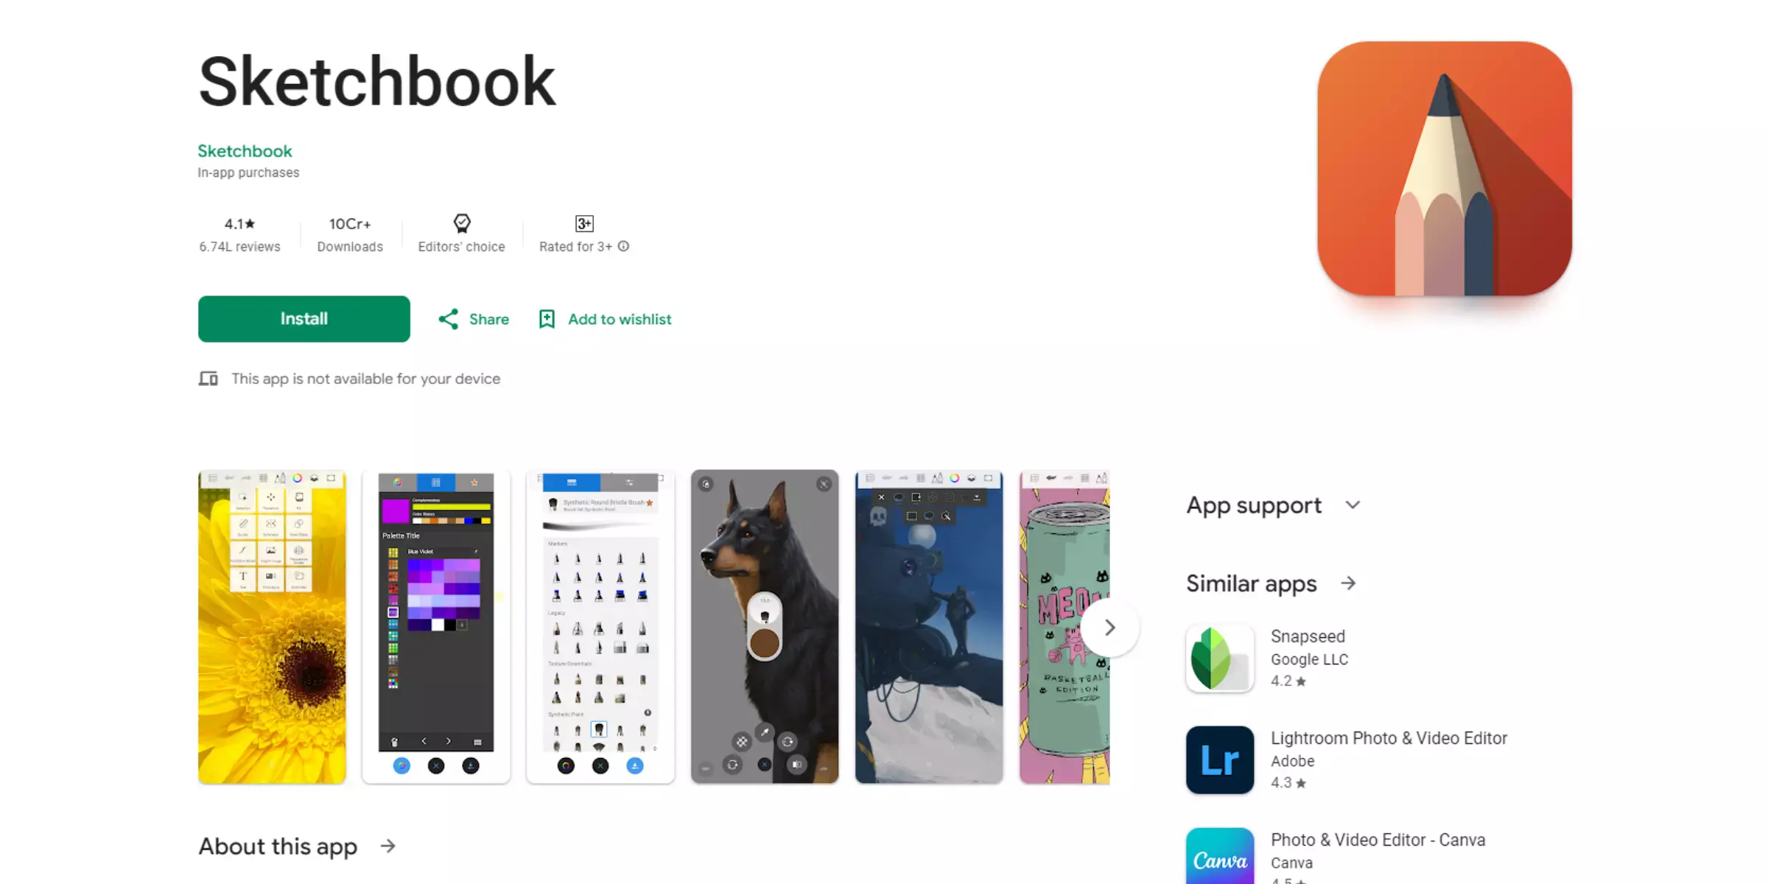The image size is (1768, 884).
Task: Click the Add to wishlist icon
Action: (x=547, y=318)
